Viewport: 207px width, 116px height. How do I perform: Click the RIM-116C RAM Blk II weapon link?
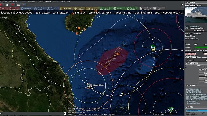(193, 93)
